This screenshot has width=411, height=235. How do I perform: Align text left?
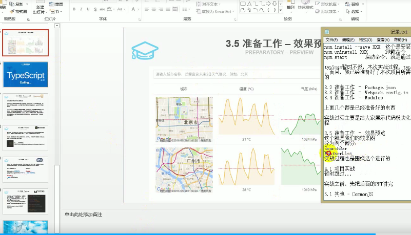[147, 9]
